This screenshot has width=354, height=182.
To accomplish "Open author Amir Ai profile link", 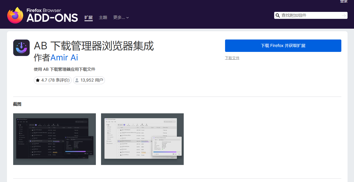I will [x=64, y=58].
